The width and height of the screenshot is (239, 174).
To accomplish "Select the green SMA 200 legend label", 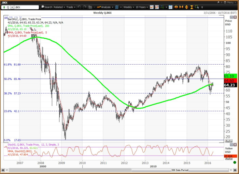I will (x=28, y=26).
